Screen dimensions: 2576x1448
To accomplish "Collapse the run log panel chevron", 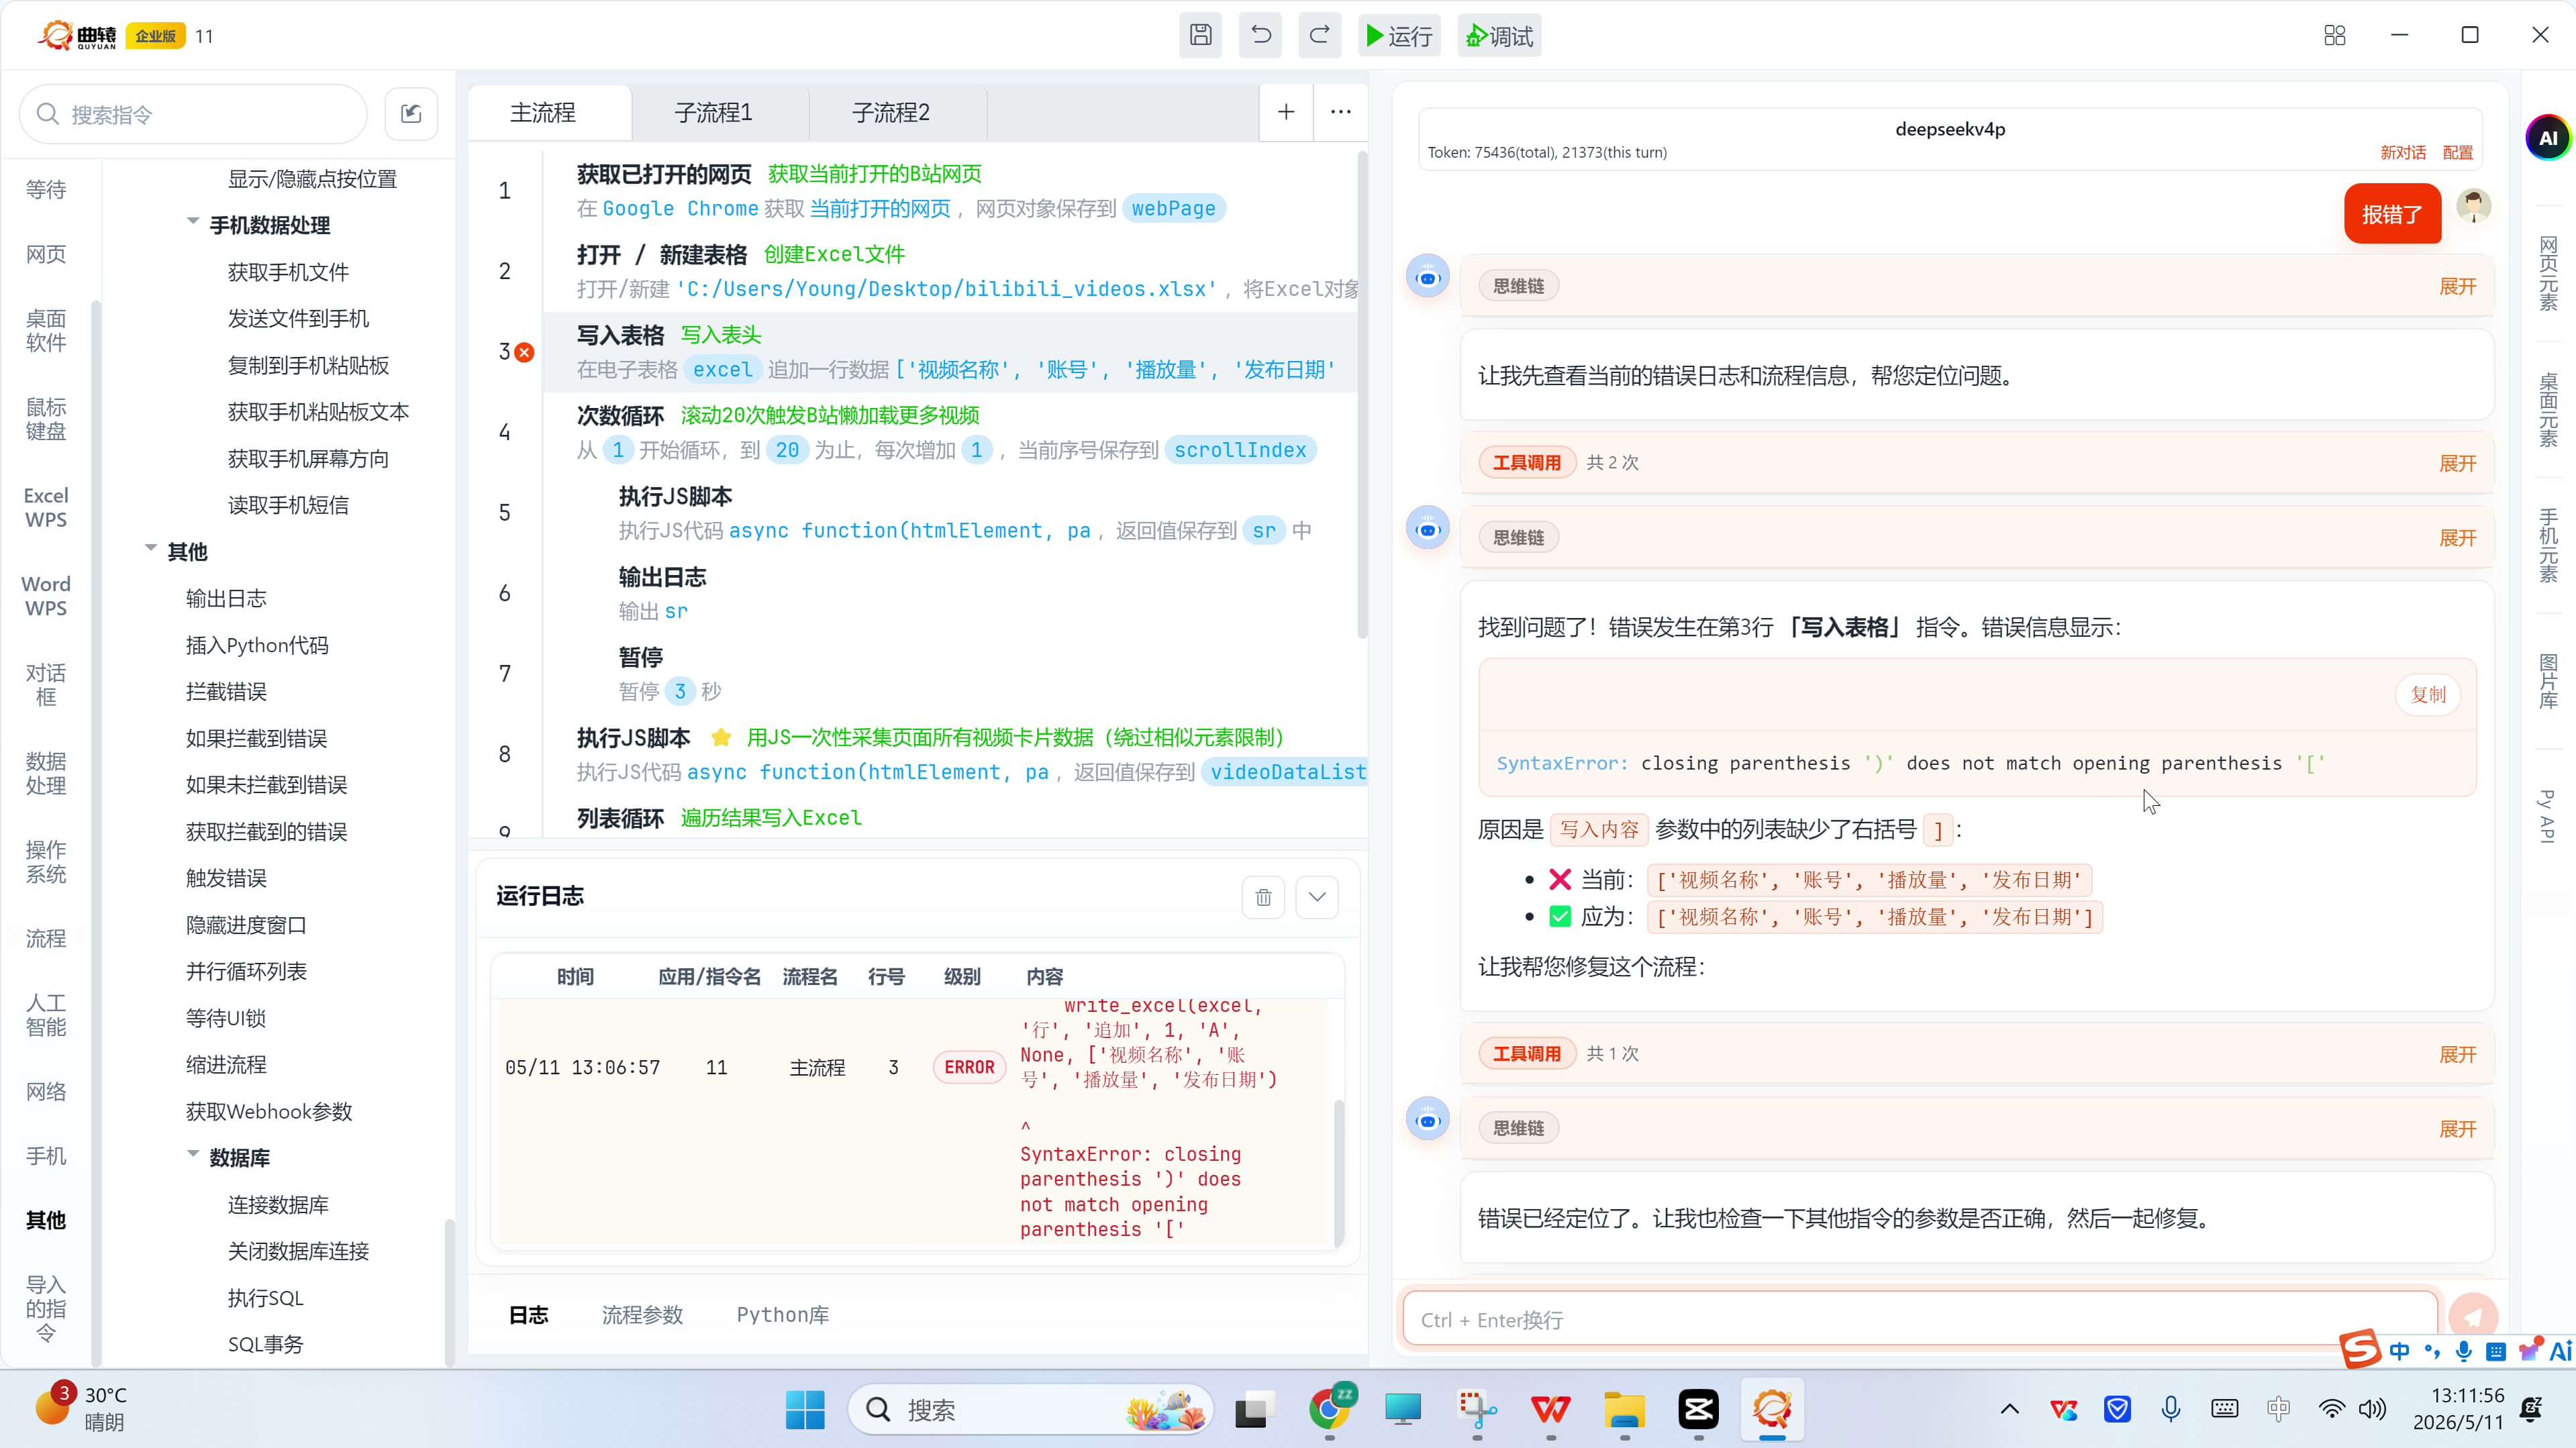I will pos(1317,897).
